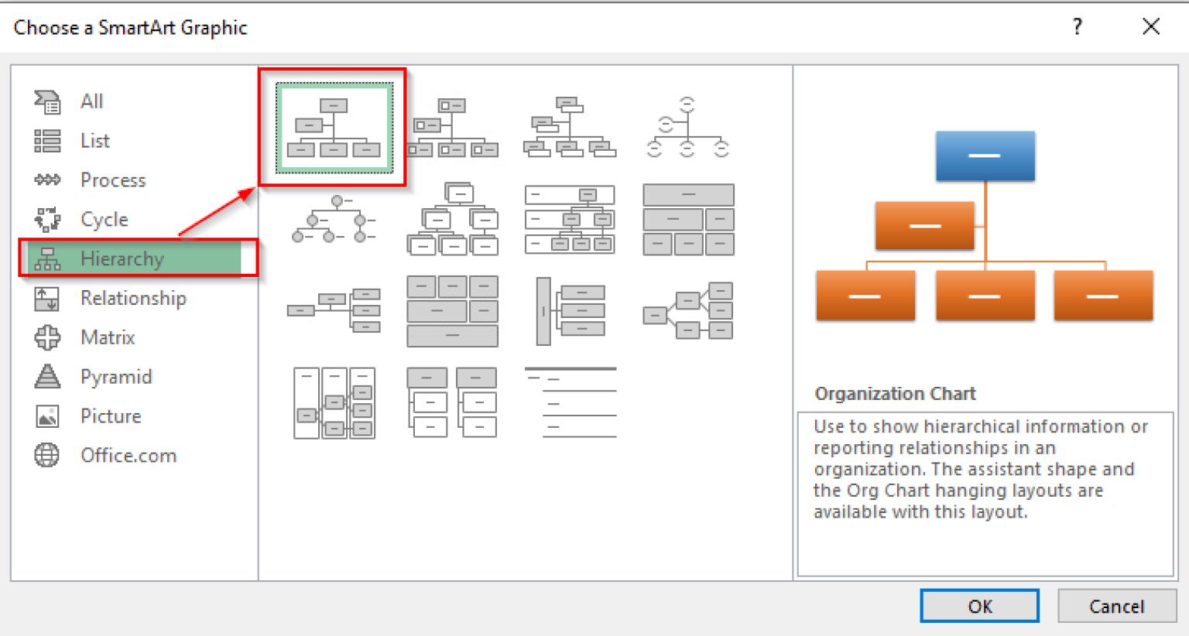Click the Organization Chart preview image

tap(985, 224)
